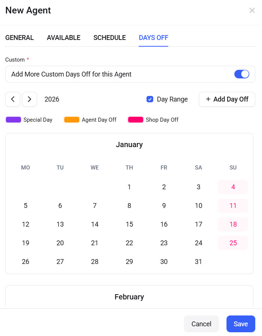The width and height of the screenshot is (262, 336).
Task: Uncheck the Day Range checkbox
Action: (150, 99)
